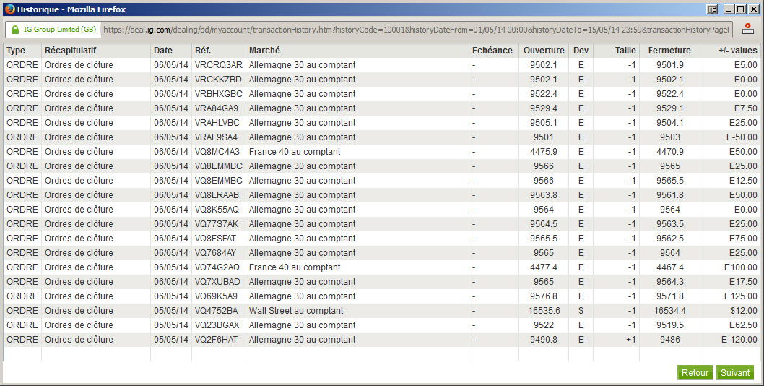Click opening price 4475.9
The image size is (764, 386).
point(544,152)
